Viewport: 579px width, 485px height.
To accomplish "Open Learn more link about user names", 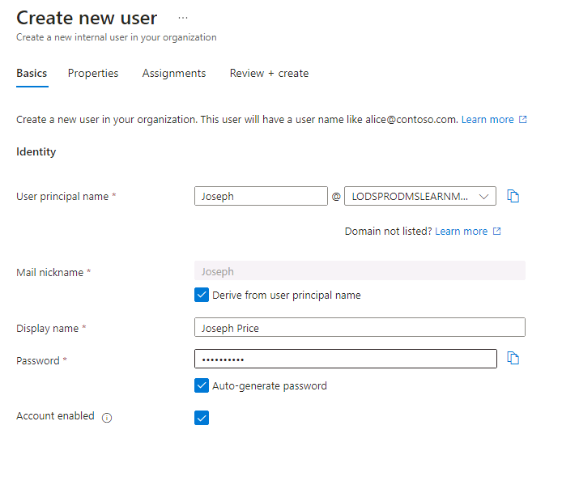I will 487,120.
